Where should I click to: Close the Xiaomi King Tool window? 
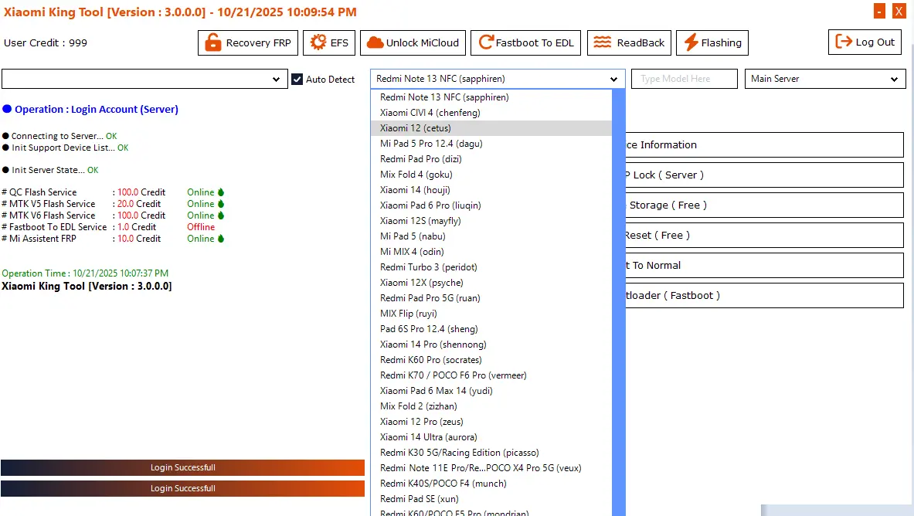pos(899,11)
